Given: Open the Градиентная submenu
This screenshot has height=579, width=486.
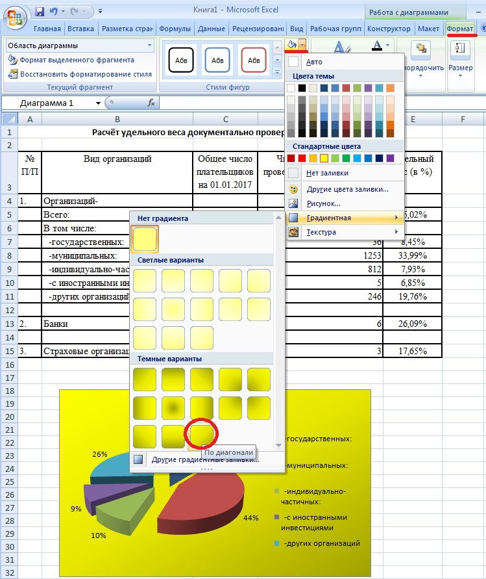Looking at the screenshot, I should click(x=345, y=218).
